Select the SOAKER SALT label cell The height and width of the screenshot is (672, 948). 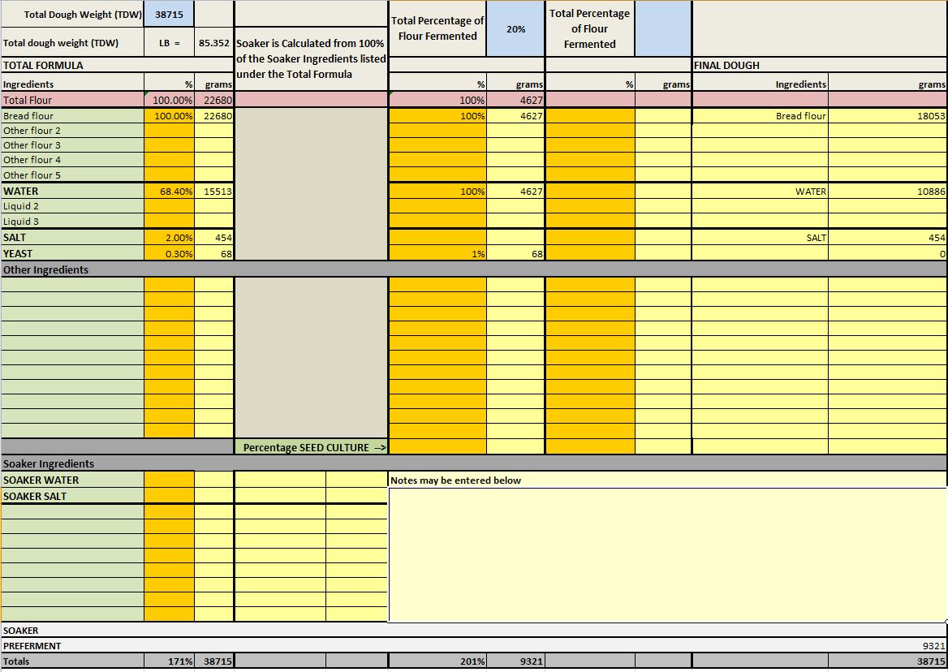click(x=72, y=496)
